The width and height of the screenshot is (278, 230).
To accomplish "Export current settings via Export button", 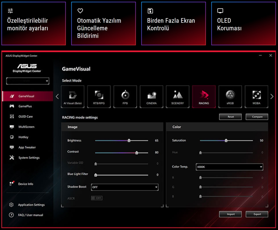I will click(257, 214).
